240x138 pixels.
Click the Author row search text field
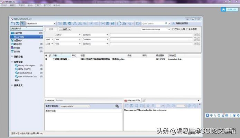151,35
